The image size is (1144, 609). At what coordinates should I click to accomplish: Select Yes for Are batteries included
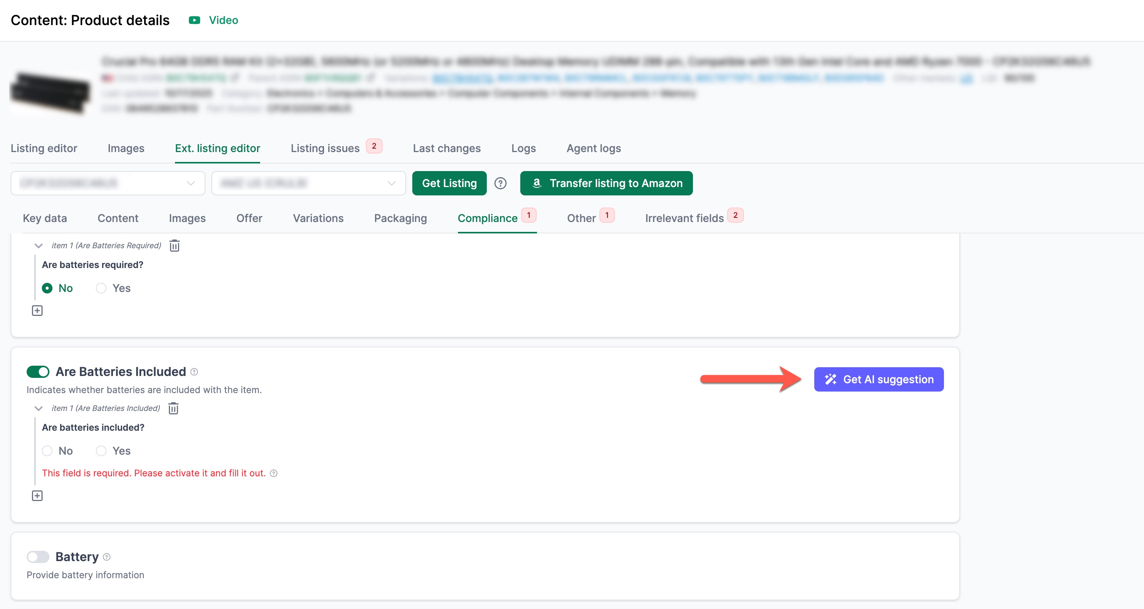pyautogui.click(x=101, y=451)
